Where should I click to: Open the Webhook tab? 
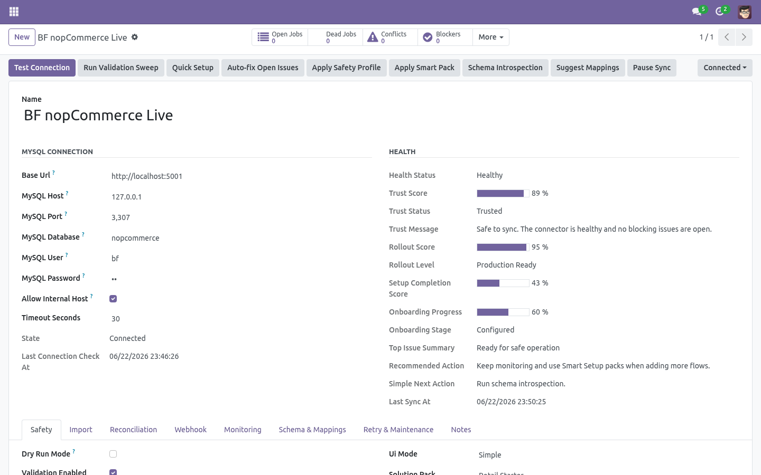click(x=191, y=430)
